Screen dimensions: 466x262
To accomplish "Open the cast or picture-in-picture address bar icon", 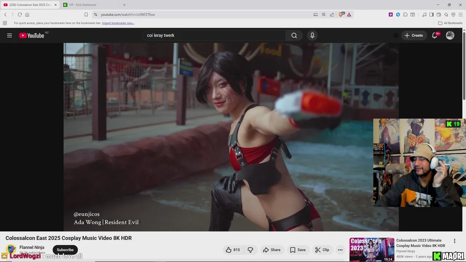I will pyautogui.click(x=315, y=15).
